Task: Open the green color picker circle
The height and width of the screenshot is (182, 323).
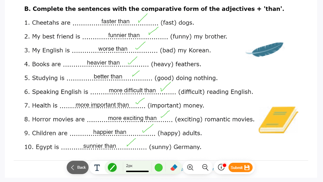Action: tap(159, 167)
